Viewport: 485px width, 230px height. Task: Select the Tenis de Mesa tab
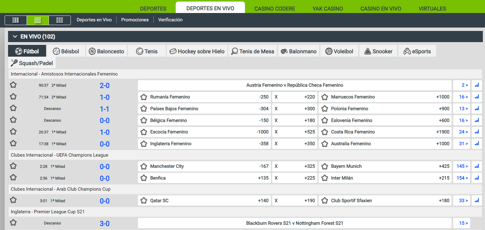pos(253,51)
